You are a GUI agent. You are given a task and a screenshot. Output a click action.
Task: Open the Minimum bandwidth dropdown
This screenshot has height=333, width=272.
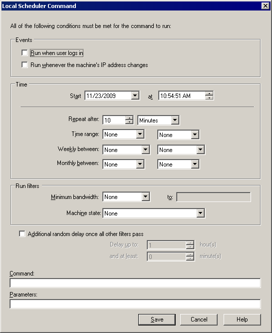[145, 196]
